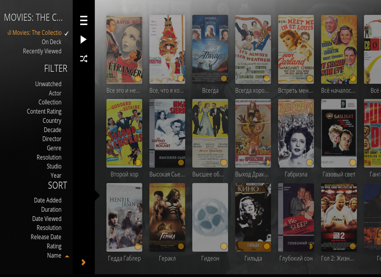Select the Big Sleep poster

pos(296,217)
